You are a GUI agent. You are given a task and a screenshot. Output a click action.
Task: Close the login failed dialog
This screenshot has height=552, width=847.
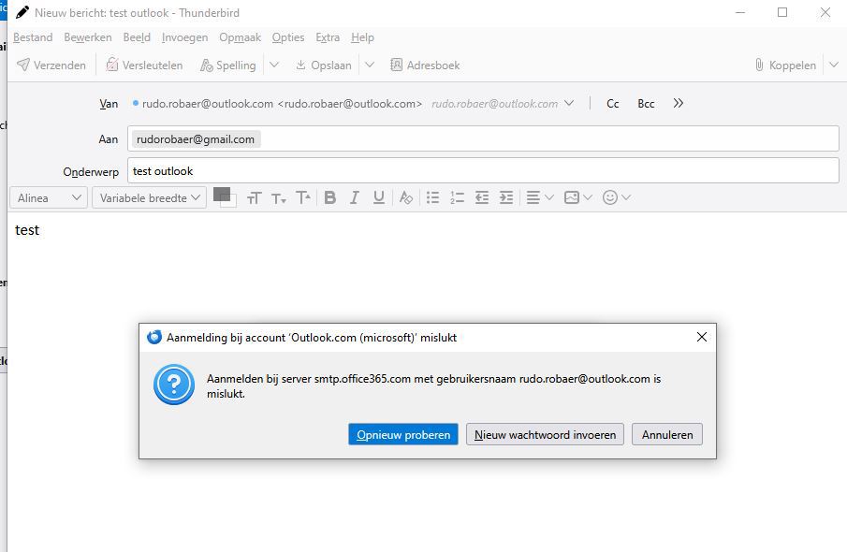coord(702,337)
